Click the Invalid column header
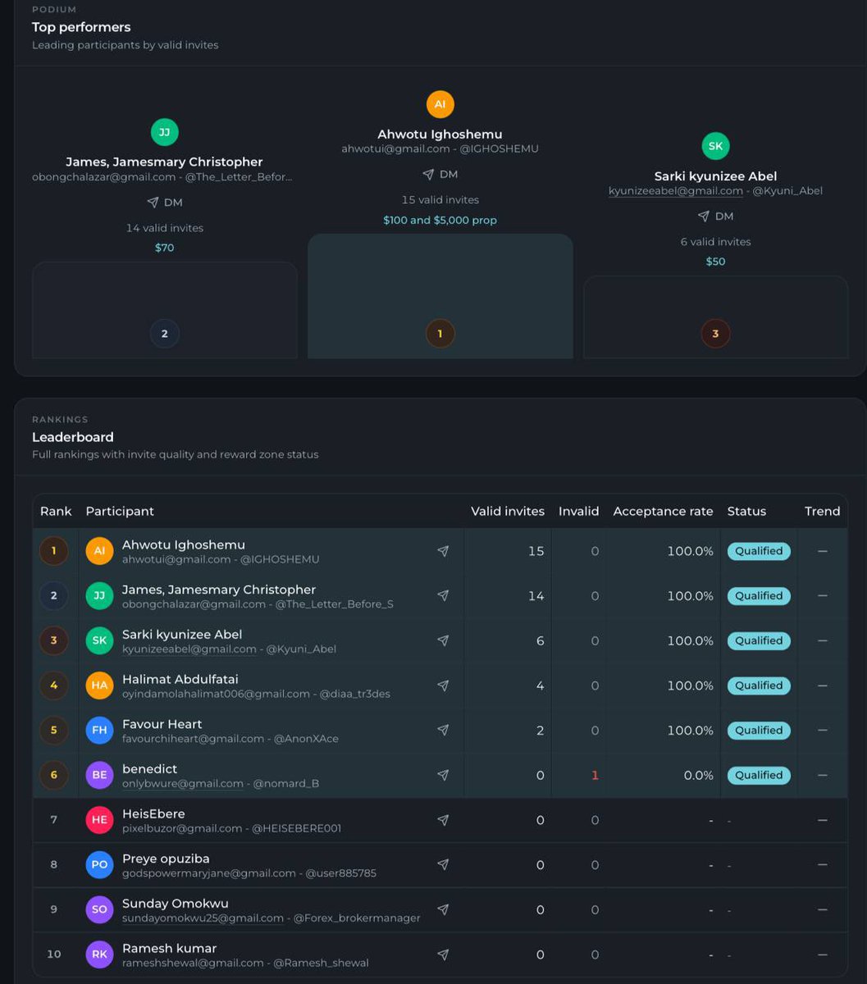Viewport: 867px width, 984px height. tap(579, 511)
